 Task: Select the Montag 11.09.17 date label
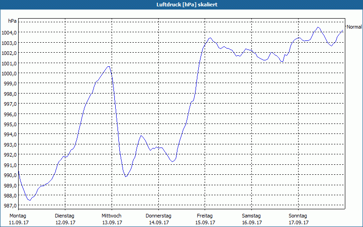click(x=19, y=219)
